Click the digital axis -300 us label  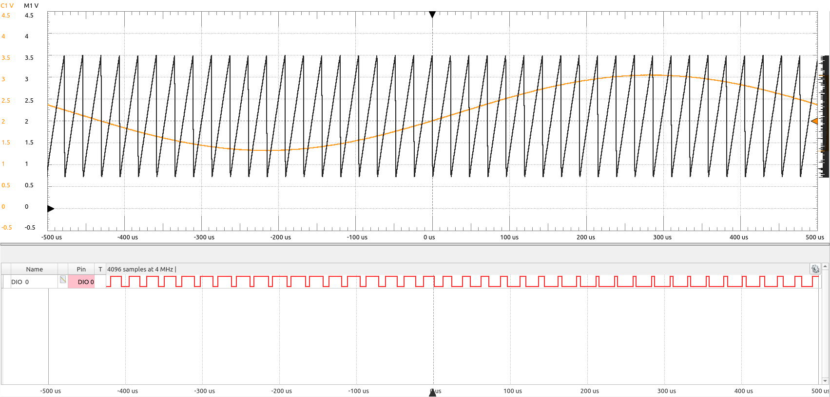(204, 391)
